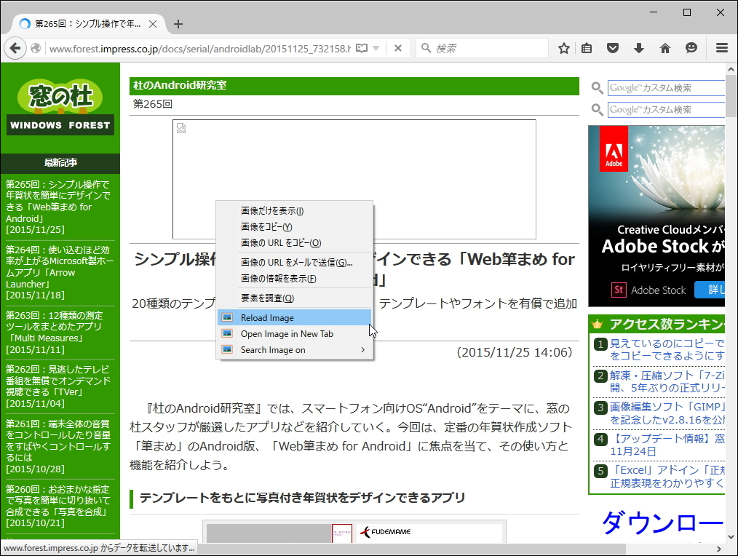Click the stop loading × in the address bar
The height and width of the screenshot is (556, 738).
398,47
